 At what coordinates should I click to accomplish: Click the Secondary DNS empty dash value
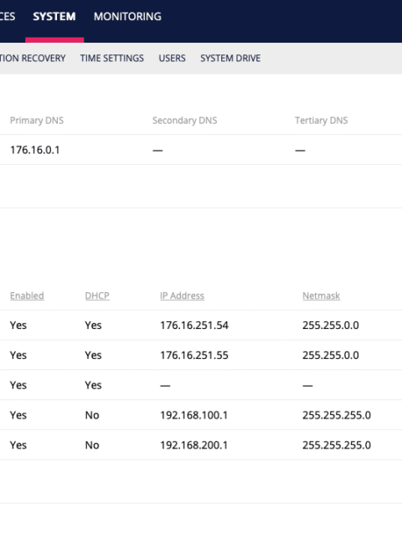157,151
